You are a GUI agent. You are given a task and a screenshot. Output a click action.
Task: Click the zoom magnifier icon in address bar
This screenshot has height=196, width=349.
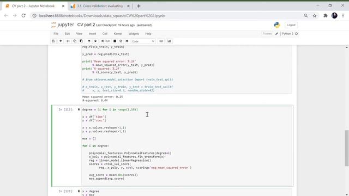point(306,16)
